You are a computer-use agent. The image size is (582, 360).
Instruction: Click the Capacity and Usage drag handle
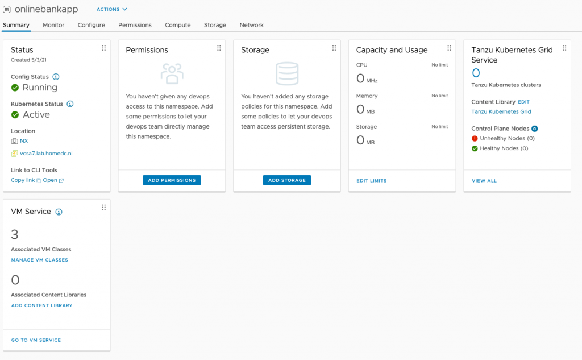point(449,48)
